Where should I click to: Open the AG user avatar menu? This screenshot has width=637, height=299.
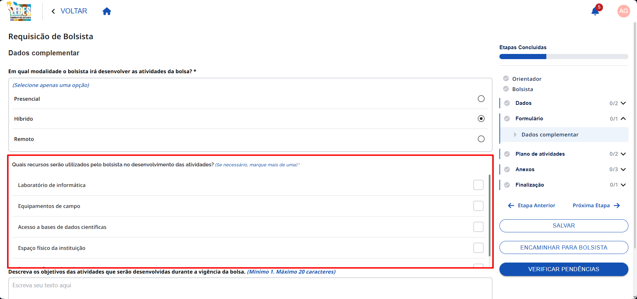pos(624,11)
